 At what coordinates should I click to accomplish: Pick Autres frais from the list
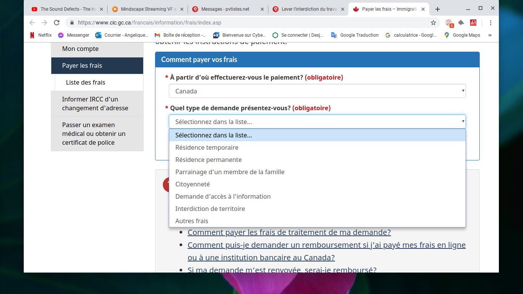(x=192, y=221)
